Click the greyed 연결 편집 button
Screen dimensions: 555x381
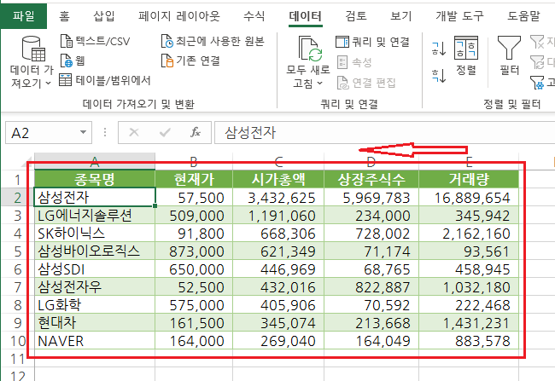click(366, 83)
